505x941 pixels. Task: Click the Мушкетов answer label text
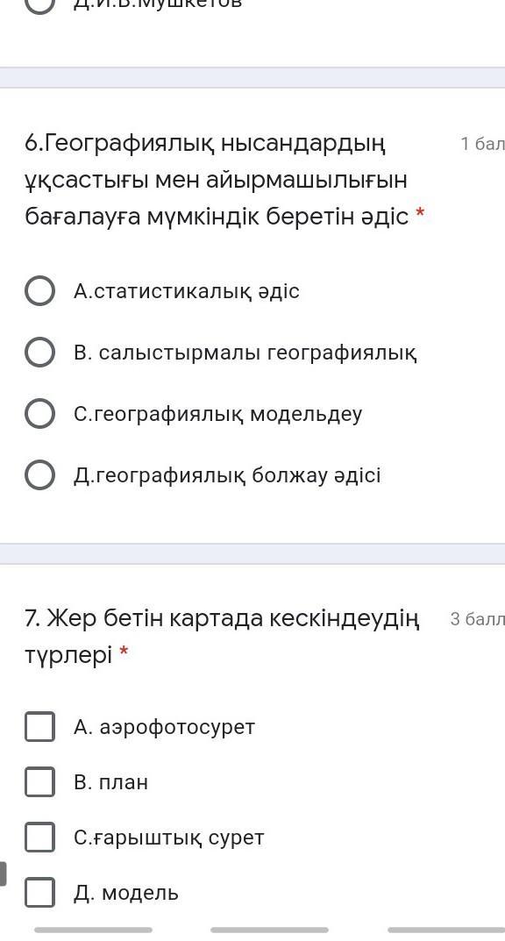coord(159,4)
